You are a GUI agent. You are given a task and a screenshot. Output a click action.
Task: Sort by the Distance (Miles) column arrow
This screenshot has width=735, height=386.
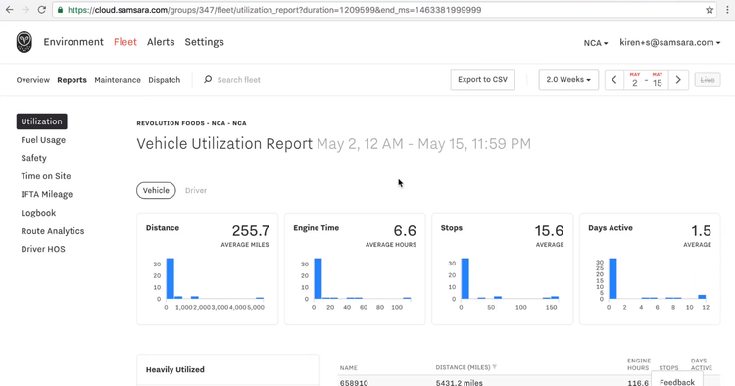coord(495,367)
